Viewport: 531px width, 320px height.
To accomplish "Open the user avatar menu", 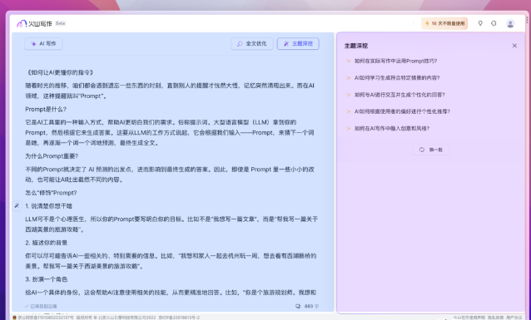I will (510, 23).
